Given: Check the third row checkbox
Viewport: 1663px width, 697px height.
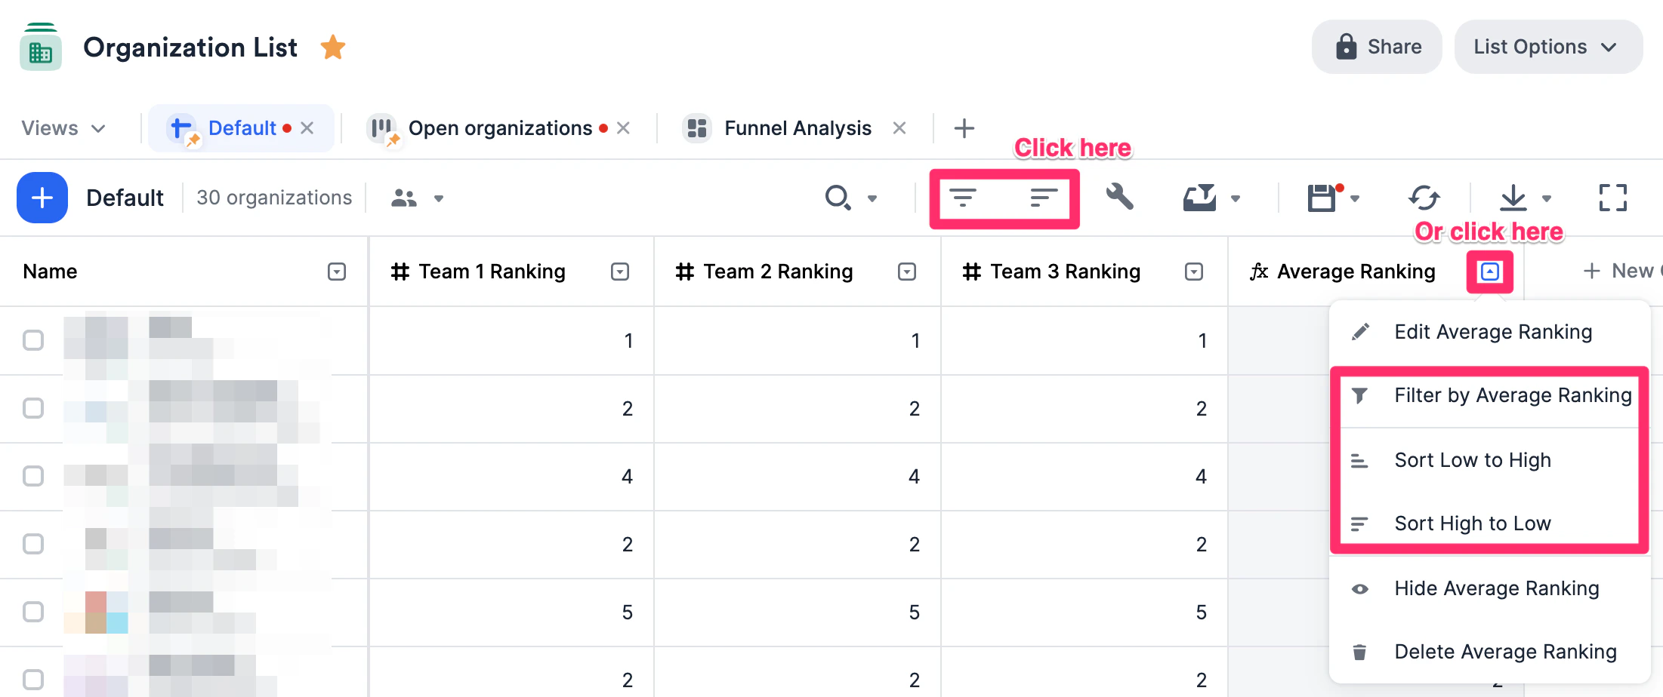Looking at the screenshot, I should (33, 476).
